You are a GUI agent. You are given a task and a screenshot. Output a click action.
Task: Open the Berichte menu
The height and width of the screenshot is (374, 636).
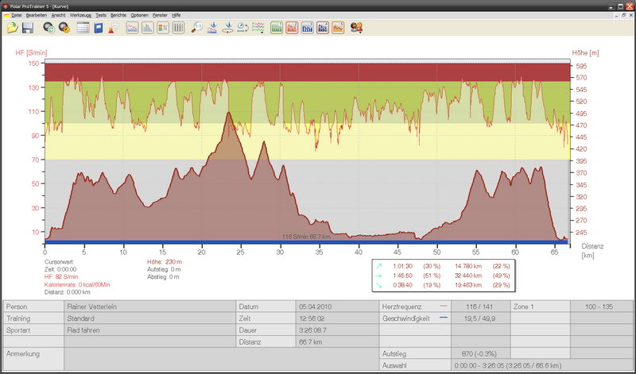[x=118, y=15]
